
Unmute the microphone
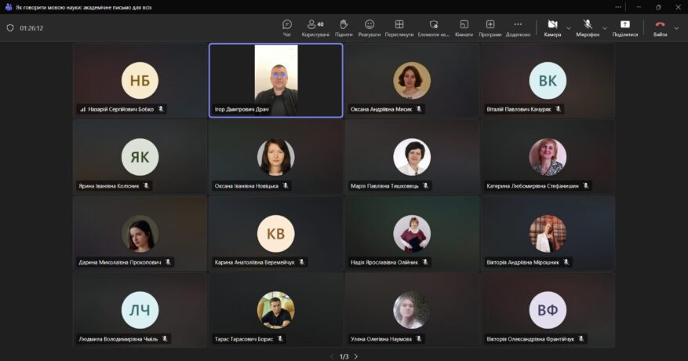coord(587,27)
